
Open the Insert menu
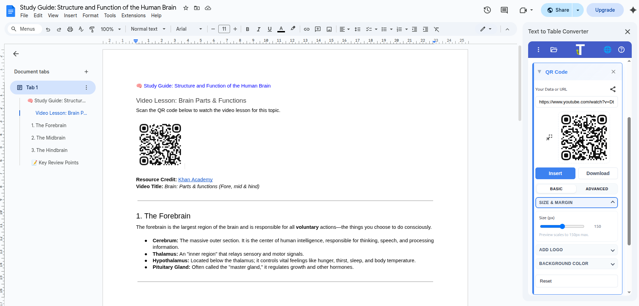tap(70, 16)
